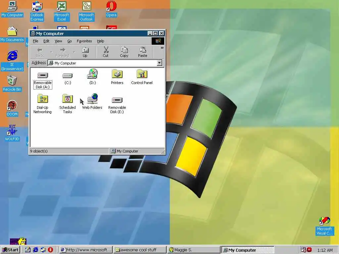The width and height of the screenshot is (339, 254).
Task: Click the My Computer title bar system icon
Action: pos(33,33)
